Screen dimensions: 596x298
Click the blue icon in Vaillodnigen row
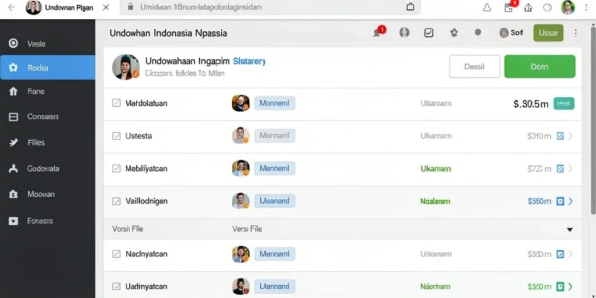[560, 201]
